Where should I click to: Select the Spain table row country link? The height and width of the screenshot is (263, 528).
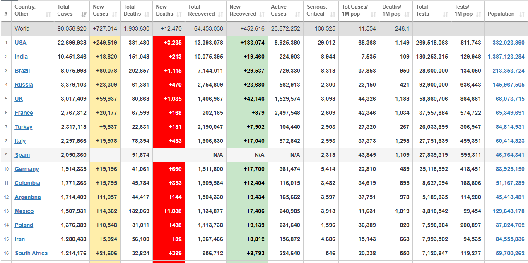[22, 155]
